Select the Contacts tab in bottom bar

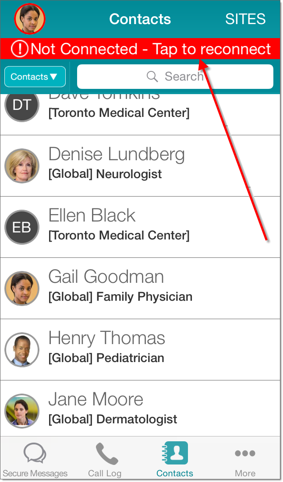click(175, 460)
